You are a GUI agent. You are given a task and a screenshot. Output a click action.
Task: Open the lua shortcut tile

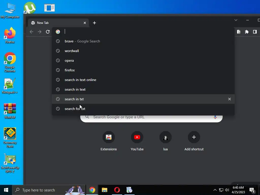pos(166,141)
